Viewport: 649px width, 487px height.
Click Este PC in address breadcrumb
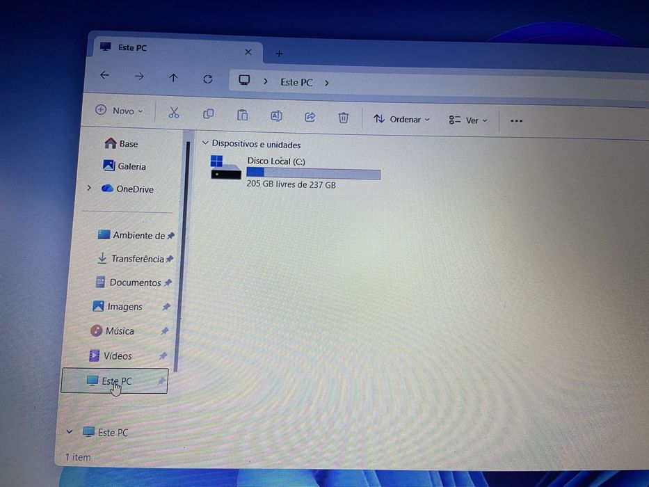tap(296, 82)
